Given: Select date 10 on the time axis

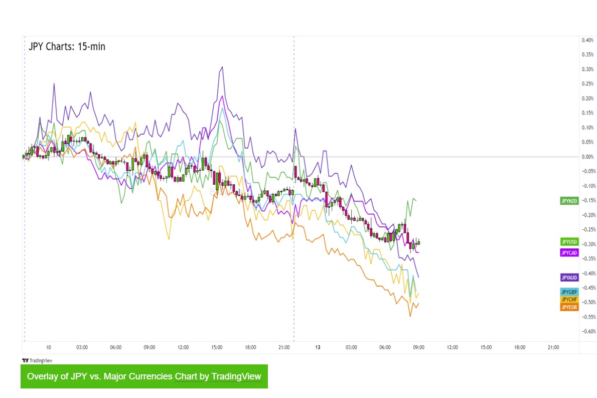Looking at the screenshot, I should (x=48, y=347).
